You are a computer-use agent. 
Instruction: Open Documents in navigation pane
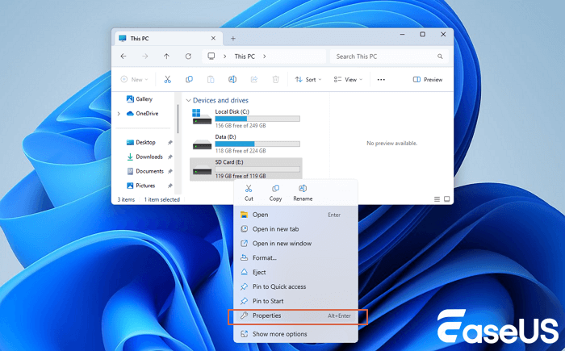tap(145, 171)
